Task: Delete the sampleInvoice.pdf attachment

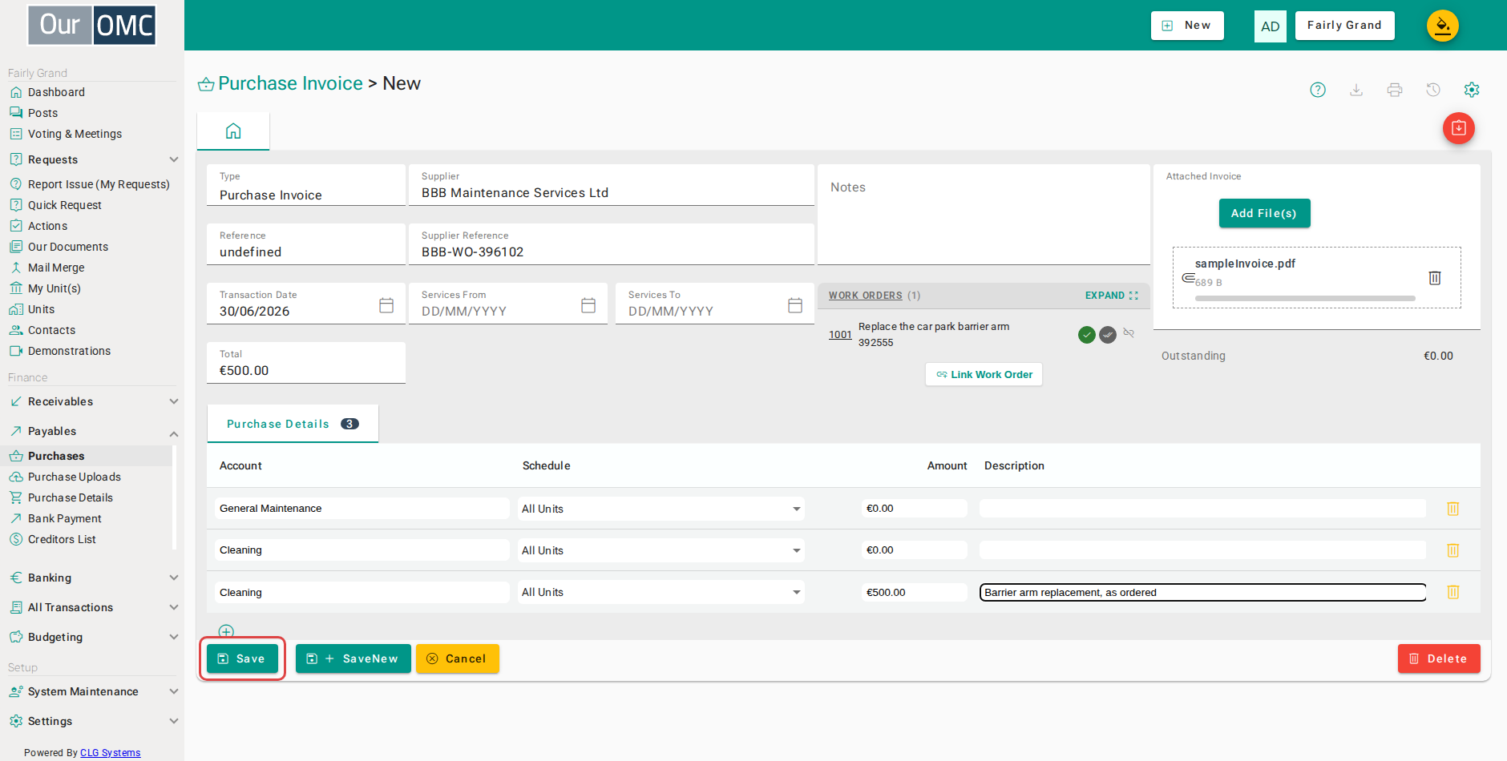Action: coord(1435,278)
